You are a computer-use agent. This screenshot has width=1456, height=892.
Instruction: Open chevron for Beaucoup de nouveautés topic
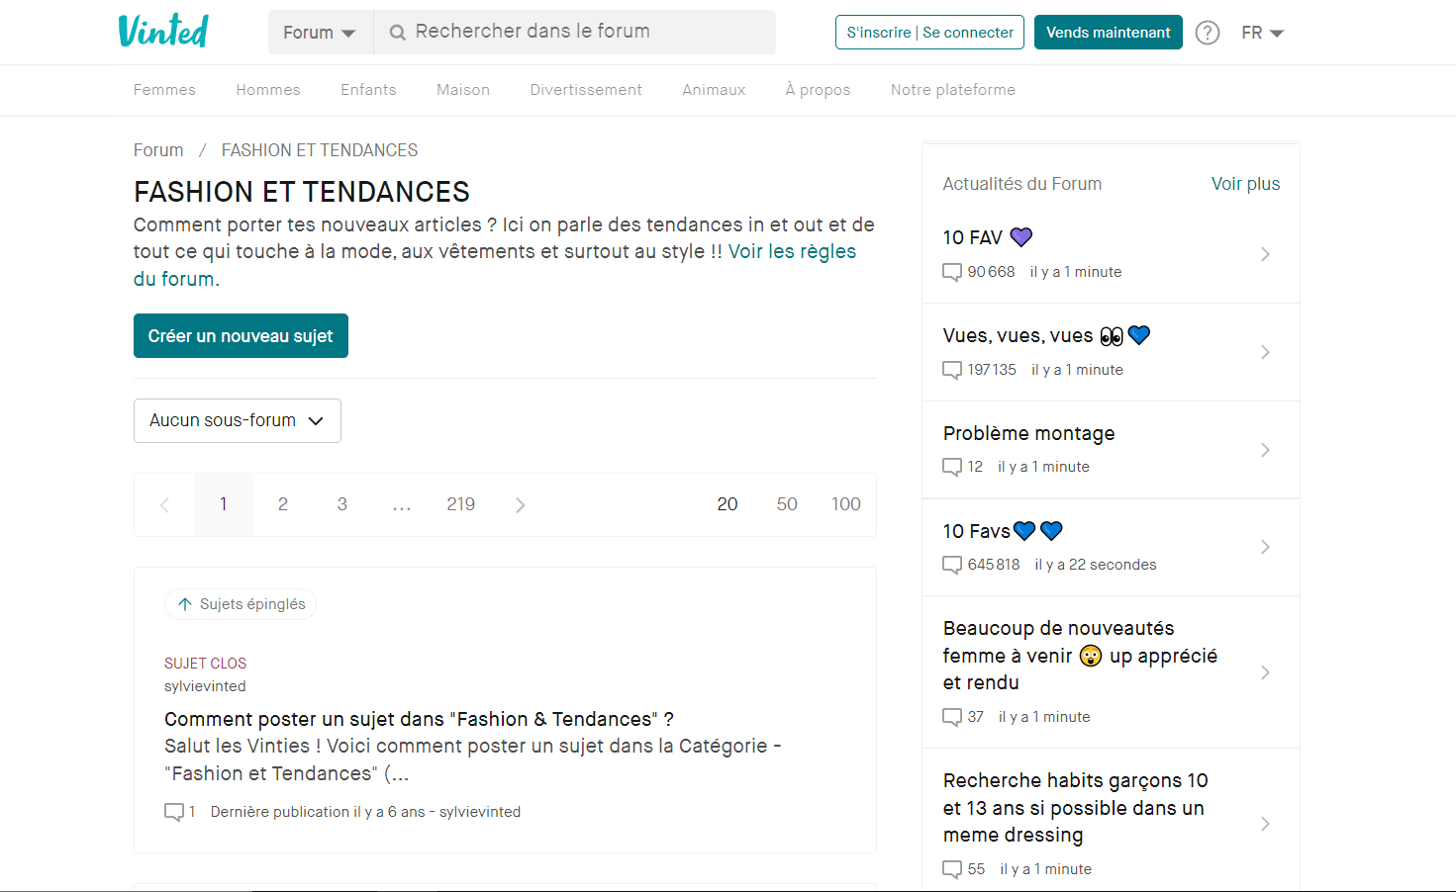tap(1265, 672)
